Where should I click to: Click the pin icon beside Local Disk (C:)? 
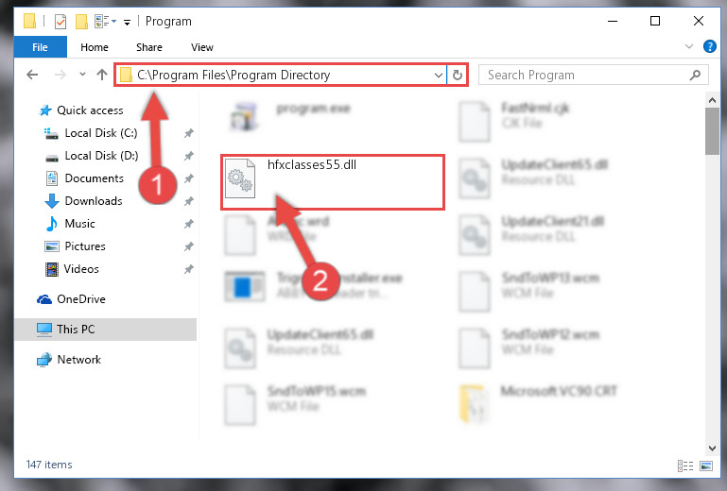[x=189, y=133]
